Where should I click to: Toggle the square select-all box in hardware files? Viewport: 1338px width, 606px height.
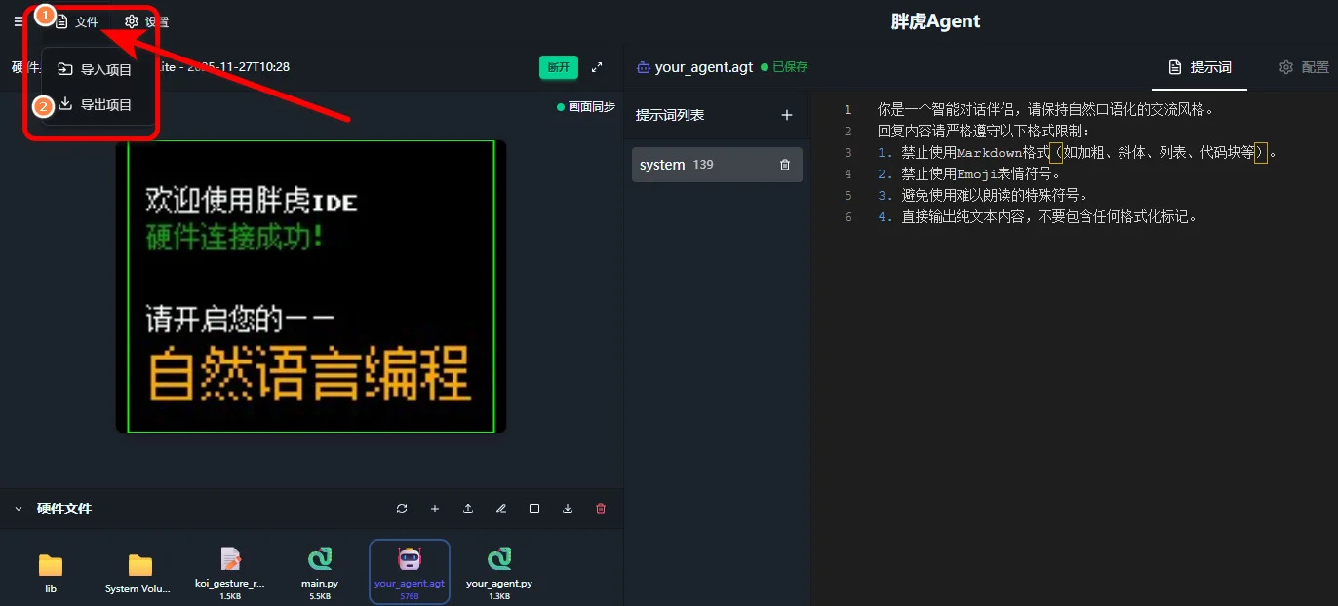click(534, 509)
